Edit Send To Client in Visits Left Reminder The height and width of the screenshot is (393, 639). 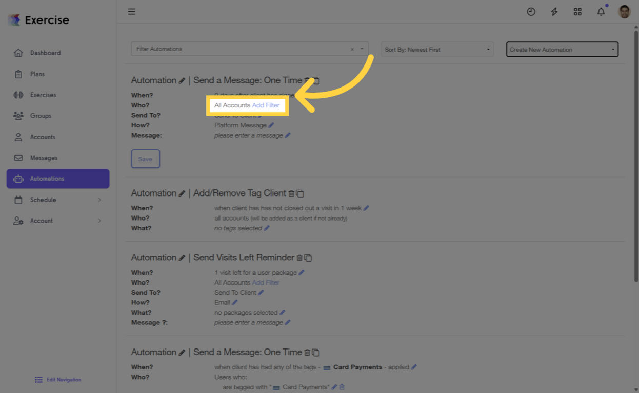tap(261, 293)
